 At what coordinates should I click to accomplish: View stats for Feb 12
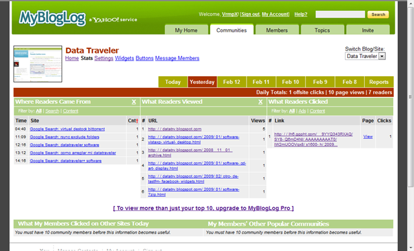[232, 82]
